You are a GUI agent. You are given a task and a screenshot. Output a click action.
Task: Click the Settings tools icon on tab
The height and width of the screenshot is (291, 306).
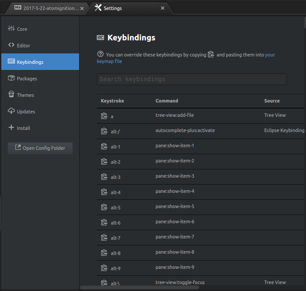[x=98, y=8]
